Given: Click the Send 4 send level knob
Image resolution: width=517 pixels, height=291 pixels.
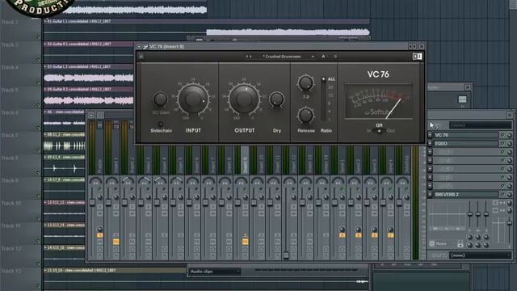Looking at the screenshot, I should click(x=390, y=229).
